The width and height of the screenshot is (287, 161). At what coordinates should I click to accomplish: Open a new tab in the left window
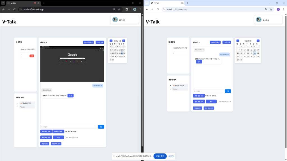[x=44, y=3]
